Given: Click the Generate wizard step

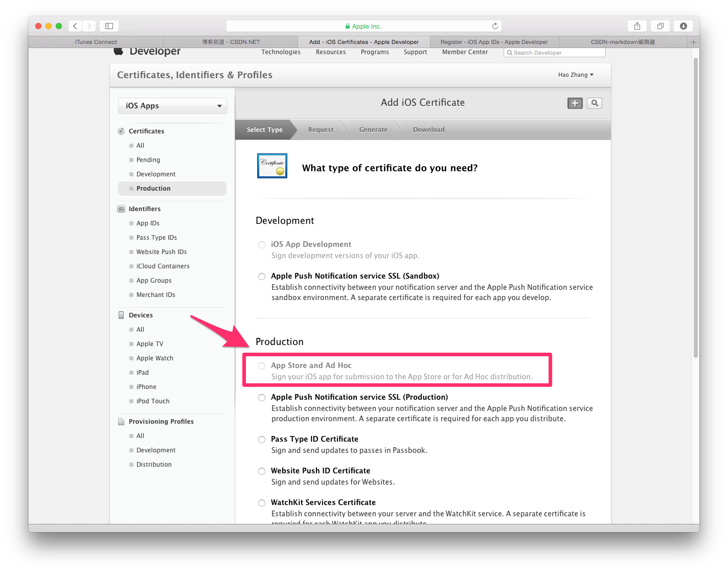Looking at the screenshot, I should click(x=373, y=130).
